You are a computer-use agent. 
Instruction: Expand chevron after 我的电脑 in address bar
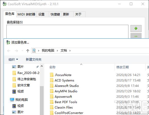57,51
